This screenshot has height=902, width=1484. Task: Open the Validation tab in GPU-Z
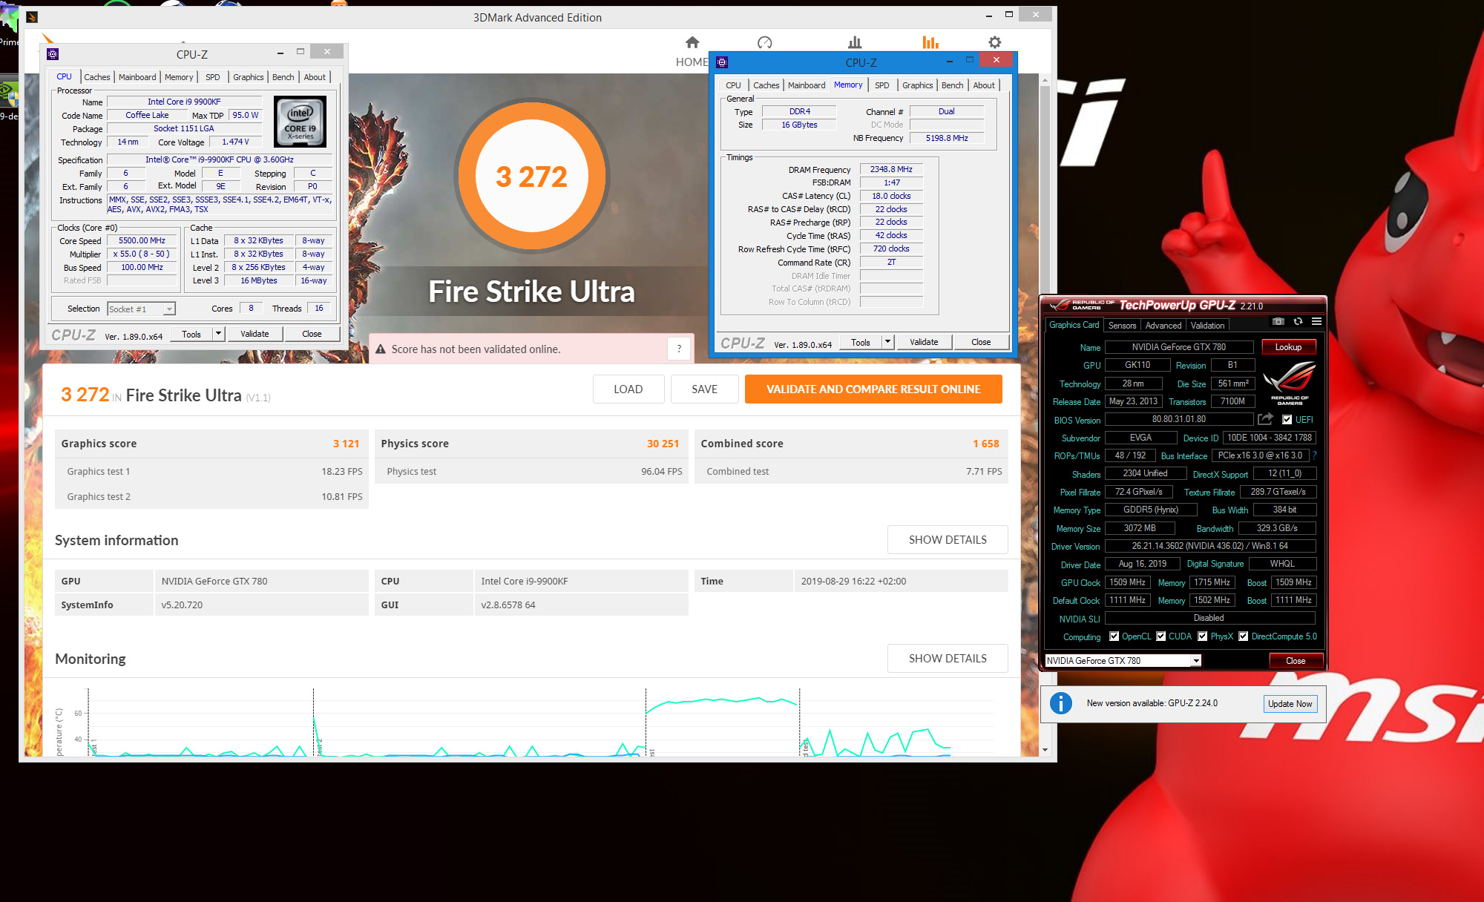tap(1207, 326)
